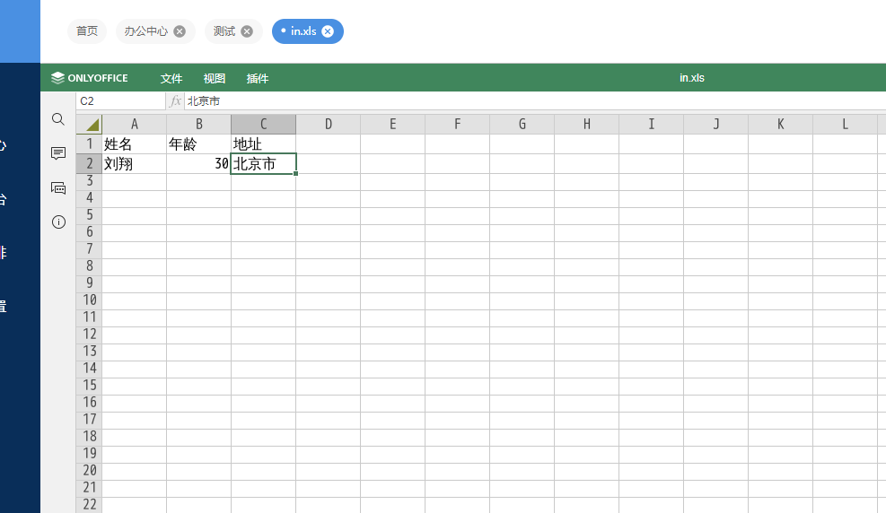This screenshot has width=886, height=513.
Task: Select row 1 header
Action: (x=89, y=143)
